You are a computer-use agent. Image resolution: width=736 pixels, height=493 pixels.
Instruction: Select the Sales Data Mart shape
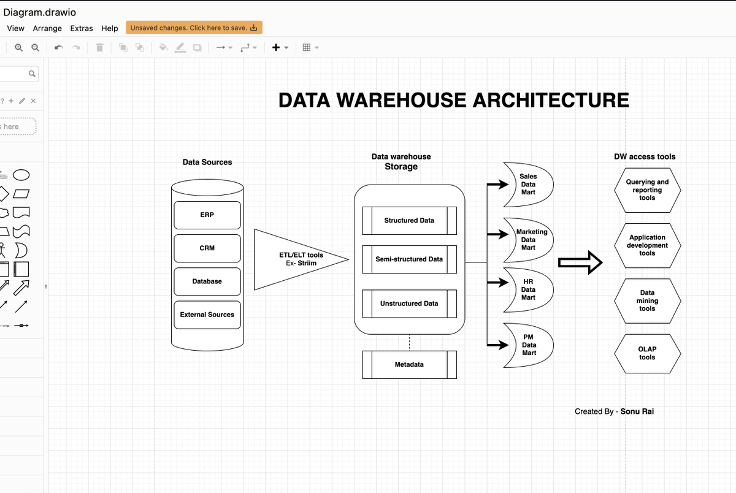coord(528,185)
